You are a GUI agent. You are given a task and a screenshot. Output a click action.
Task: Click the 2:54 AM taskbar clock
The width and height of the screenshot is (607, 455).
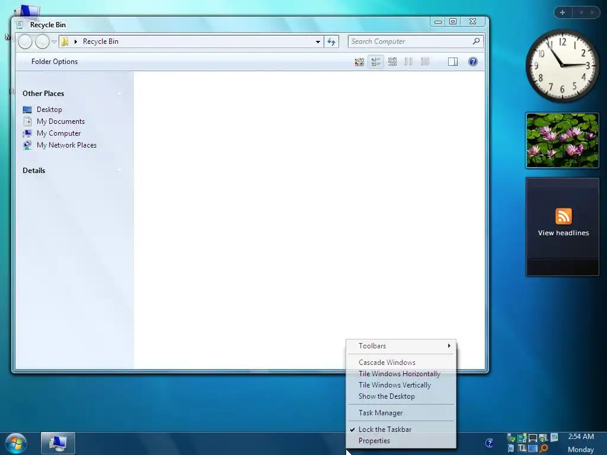point(581,437)
